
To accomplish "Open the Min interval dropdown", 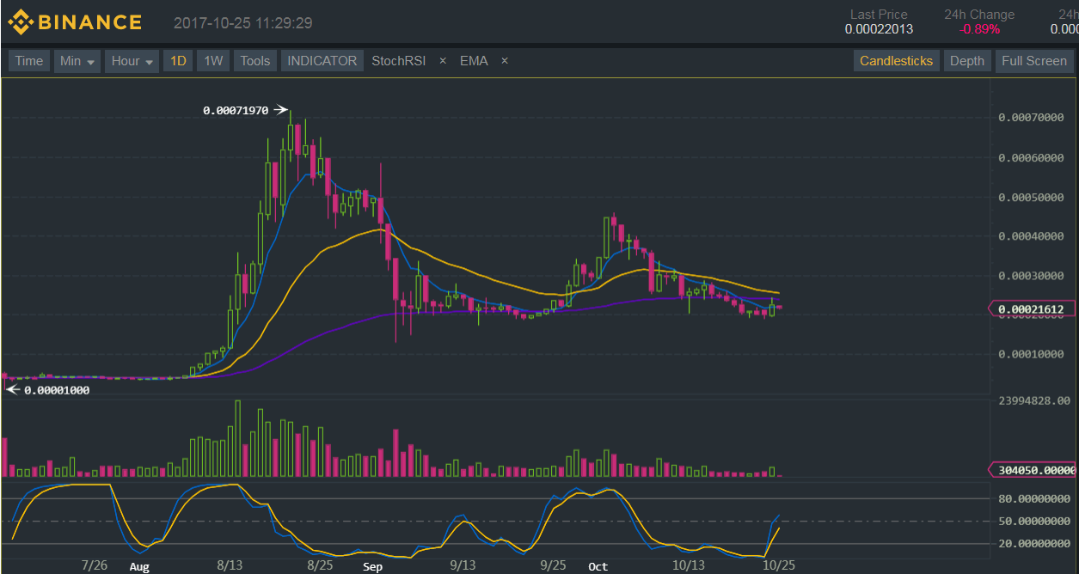I will pos(77,61).
